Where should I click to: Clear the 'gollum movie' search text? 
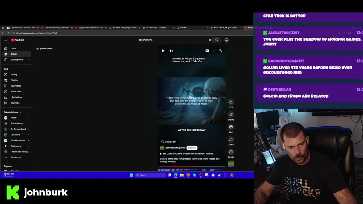tap(210, 40)
